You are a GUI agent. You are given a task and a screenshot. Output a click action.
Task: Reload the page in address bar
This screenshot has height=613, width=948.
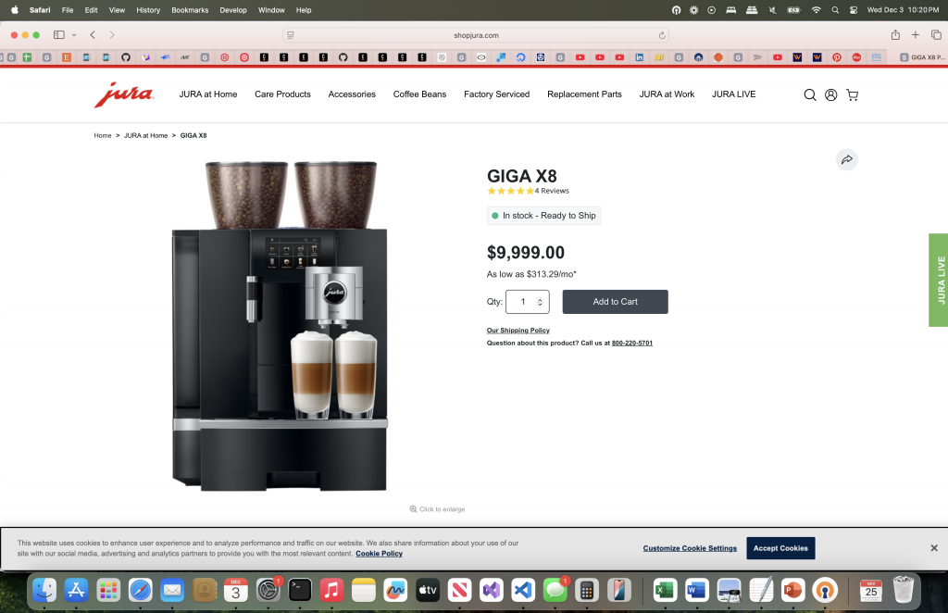click(x=662, y=35)
